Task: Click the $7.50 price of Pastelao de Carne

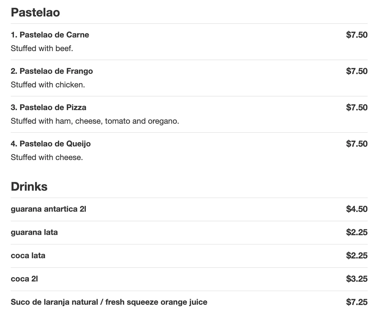Action: 357,35
